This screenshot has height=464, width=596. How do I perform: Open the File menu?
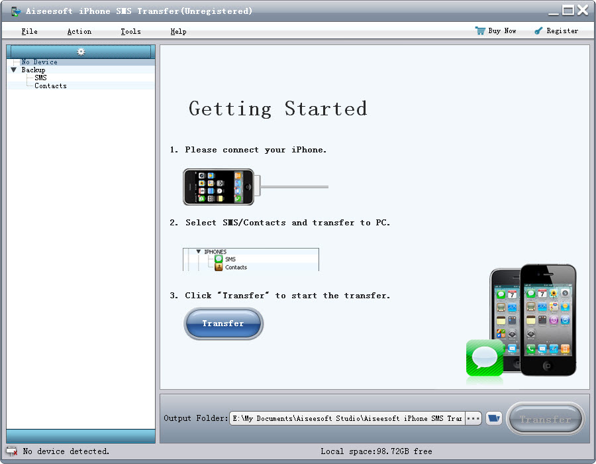point(29,31)
